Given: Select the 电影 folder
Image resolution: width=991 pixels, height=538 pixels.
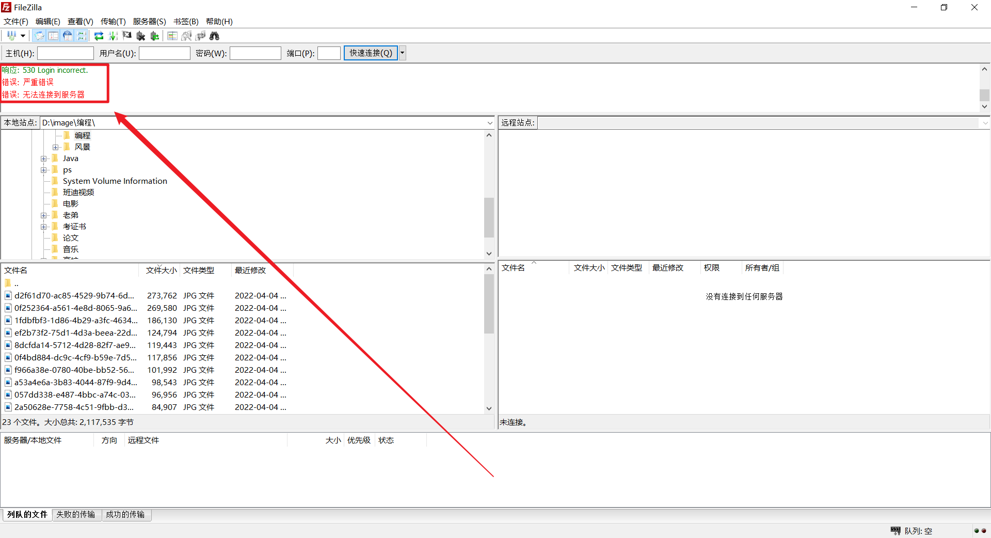Looking at the screenshot, I should (x=71, y=204).
